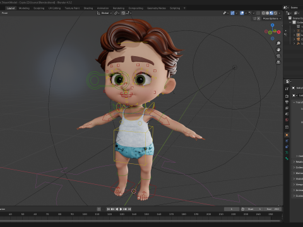Collapse the Collection in outliner

tap(290, 23)
